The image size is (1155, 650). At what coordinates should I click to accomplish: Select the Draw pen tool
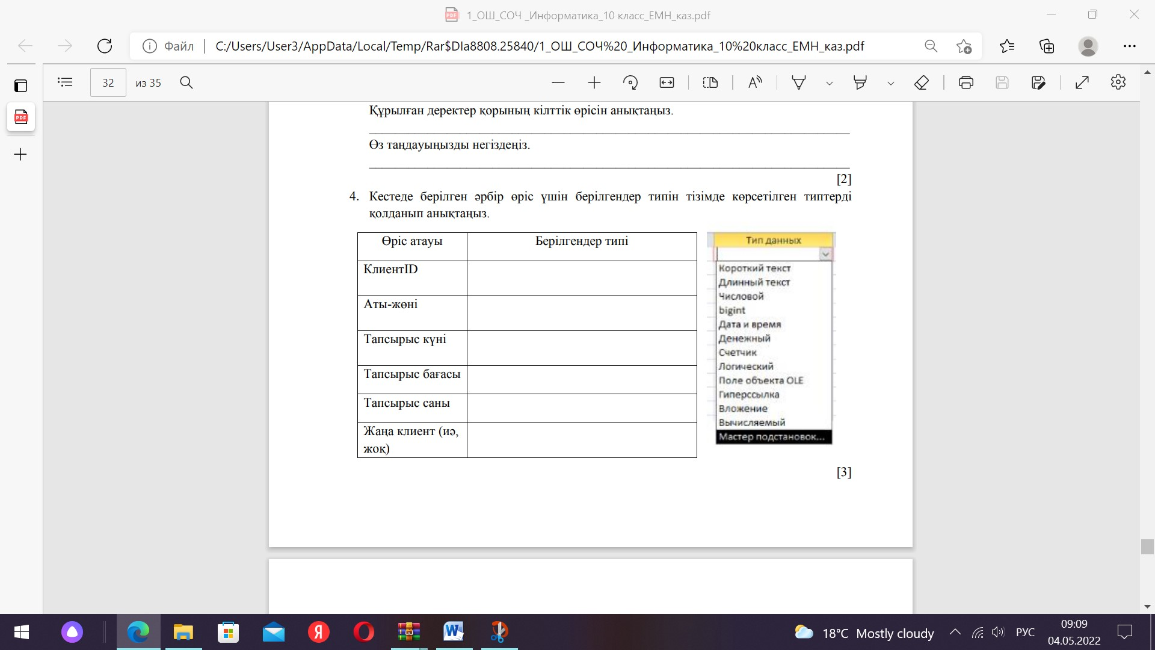pos(799,82)
